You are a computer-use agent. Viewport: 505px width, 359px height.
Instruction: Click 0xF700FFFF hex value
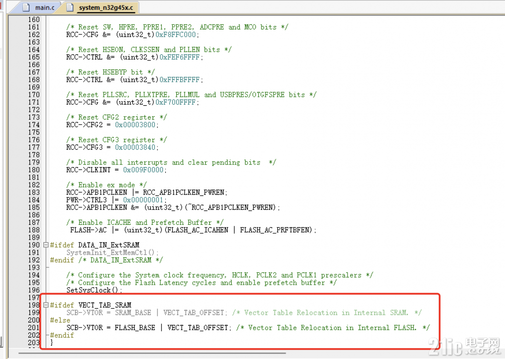pos(175,102)
